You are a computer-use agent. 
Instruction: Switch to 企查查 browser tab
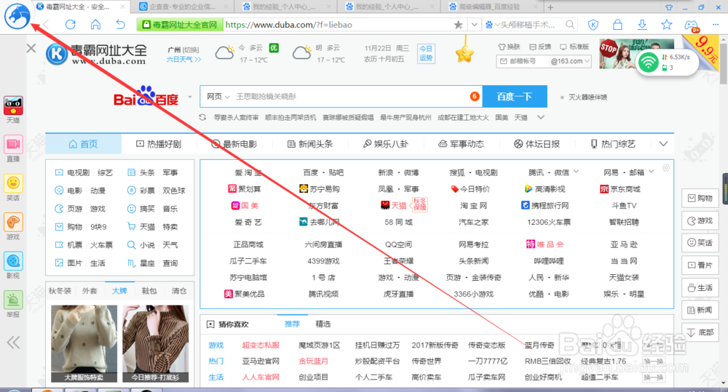point(181,7)
